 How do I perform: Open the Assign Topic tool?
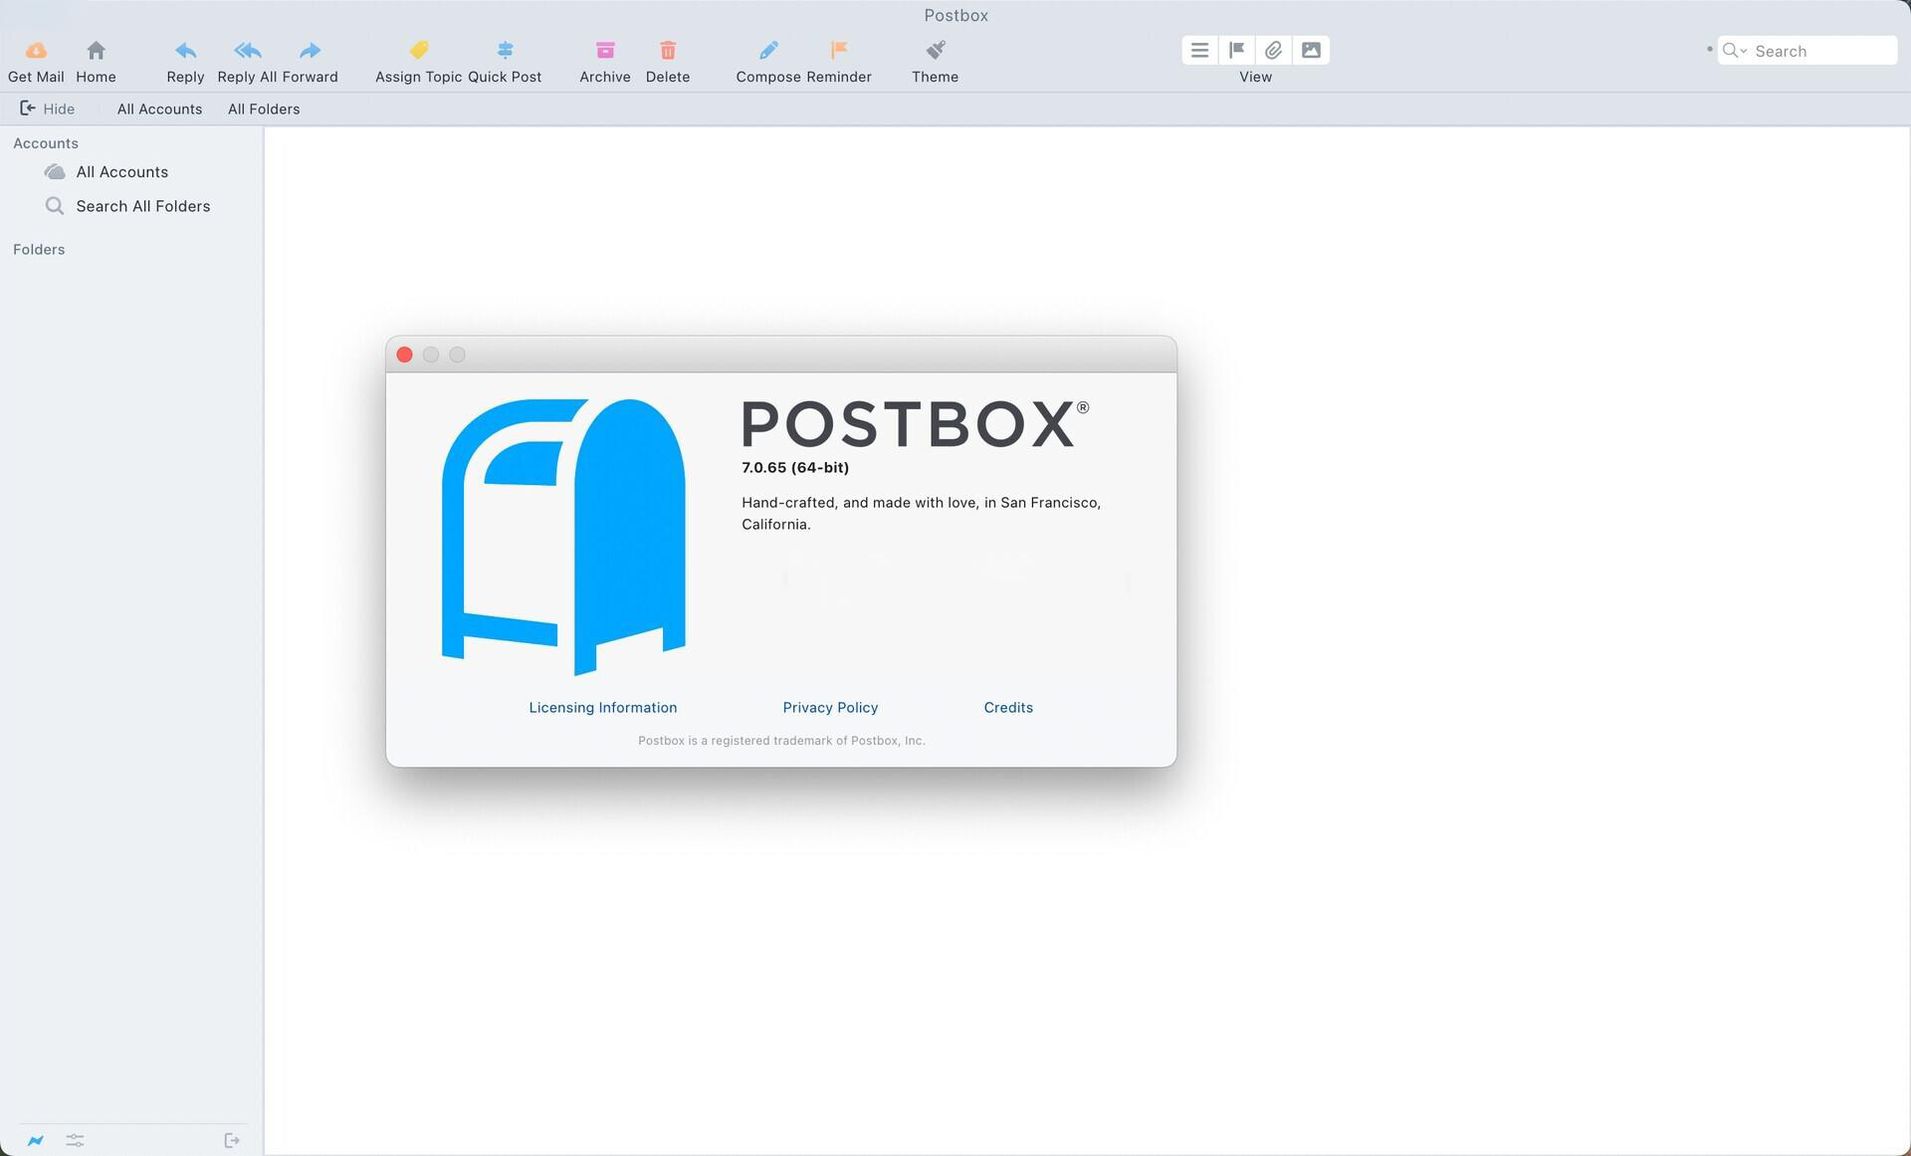(x=417, y=50)
